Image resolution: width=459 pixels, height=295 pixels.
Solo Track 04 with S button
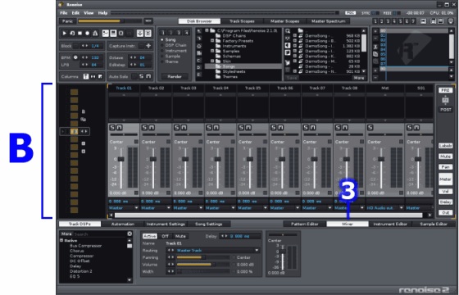pyautogui.click(x=209, y=128)
